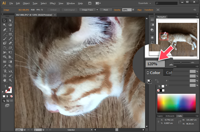This screenshot has width=200, height=132.
Task: Click the Navigator zoom slider handle
Action: [181, 62]
